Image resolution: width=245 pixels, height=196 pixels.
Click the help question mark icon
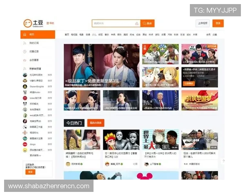coord(223,161)
